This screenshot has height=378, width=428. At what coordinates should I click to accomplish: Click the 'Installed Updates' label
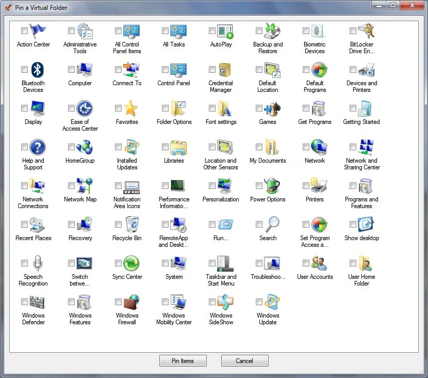[127, 164]
